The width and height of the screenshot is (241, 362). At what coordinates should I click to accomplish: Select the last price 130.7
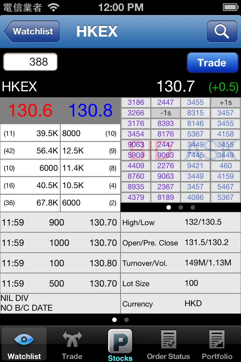click(176, 87)
